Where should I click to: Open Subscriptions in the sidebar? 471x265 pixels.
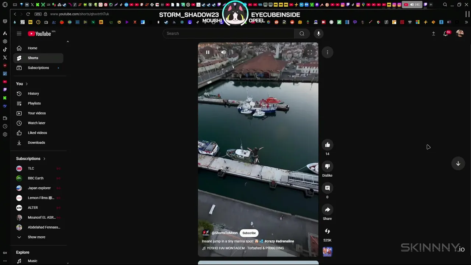tap(38, 68)
